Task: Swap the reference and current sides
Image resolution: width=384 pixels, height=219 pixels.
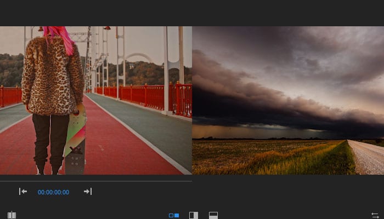Action: point(375,215)
